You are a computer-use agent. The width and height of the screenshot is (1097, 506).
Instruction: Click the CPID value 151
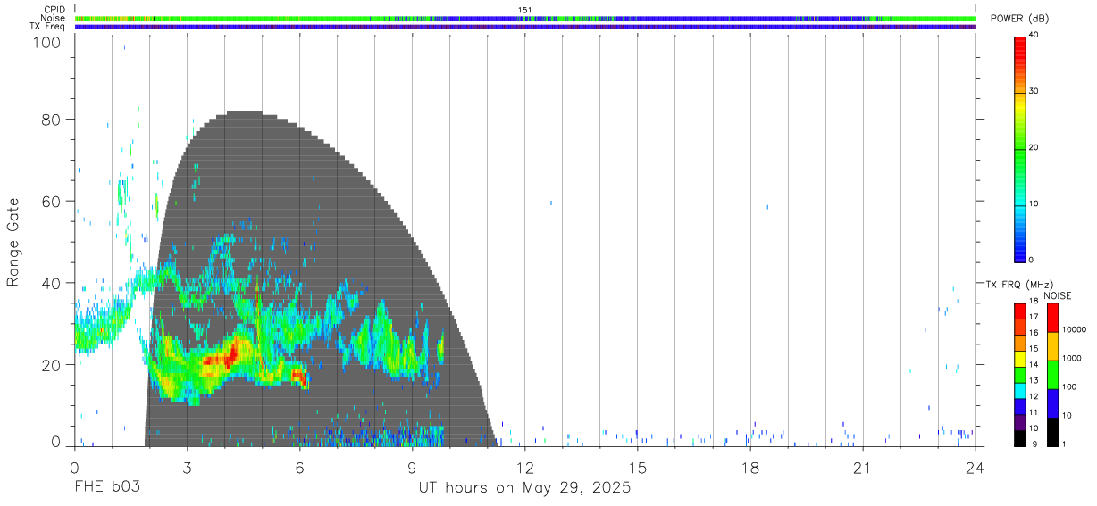(525, 10)
